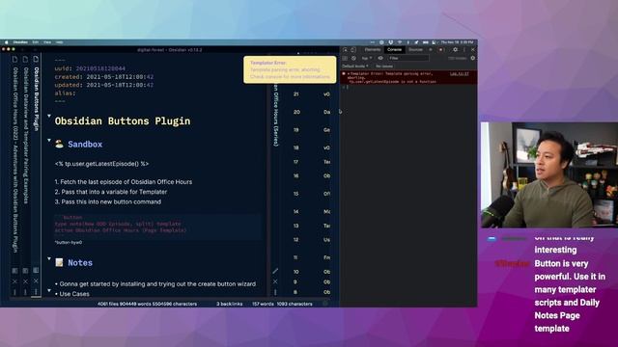This screenshot has height=347, width=618.
Task: Close the Dataview and Templater pane with its X
Action: (25, 281)
